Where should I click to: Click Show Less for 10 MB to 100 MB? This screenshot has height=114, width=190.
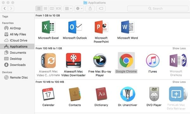pos(179,82)
